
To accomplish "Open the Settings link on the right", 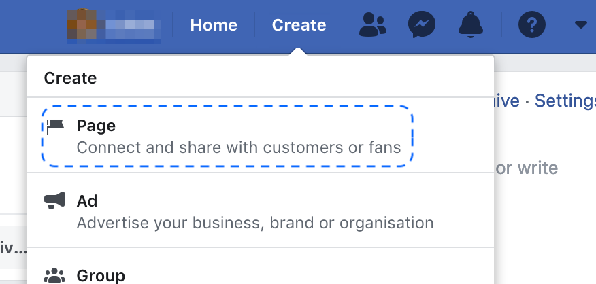I will pos(565,101).
